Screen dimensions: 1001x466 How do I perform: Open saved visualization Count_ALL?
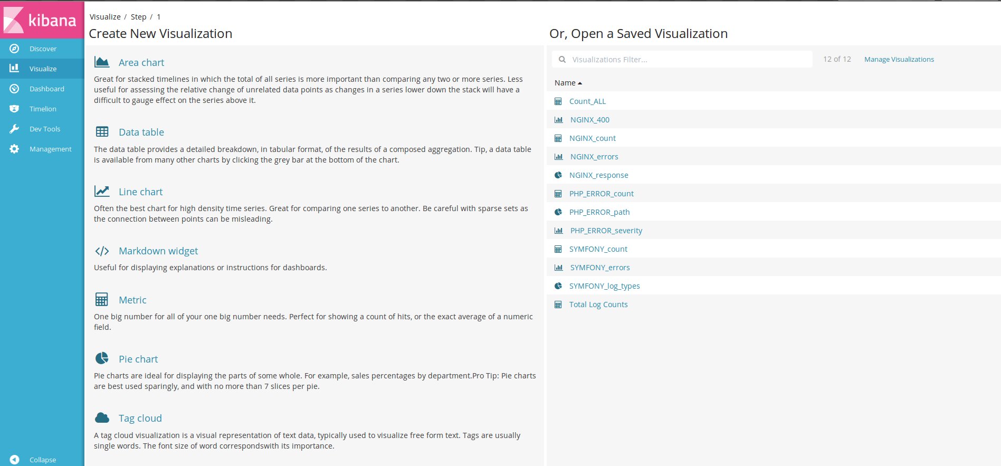(x=587, y=101)
